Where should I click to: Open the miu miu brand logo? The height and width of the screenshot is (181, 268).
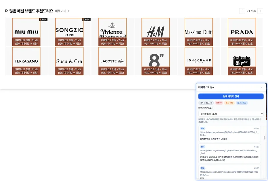point(26,32)
